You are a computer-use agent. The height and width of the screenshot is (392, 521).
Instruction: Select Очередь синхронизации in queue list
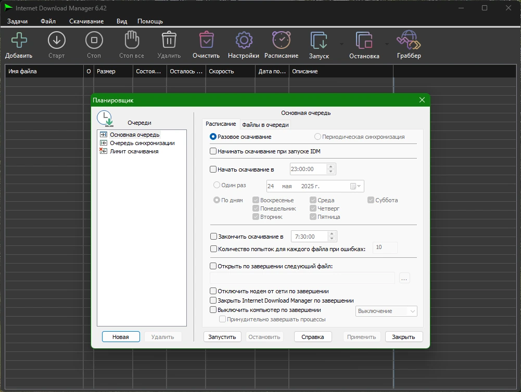click(x=142, y=143)
